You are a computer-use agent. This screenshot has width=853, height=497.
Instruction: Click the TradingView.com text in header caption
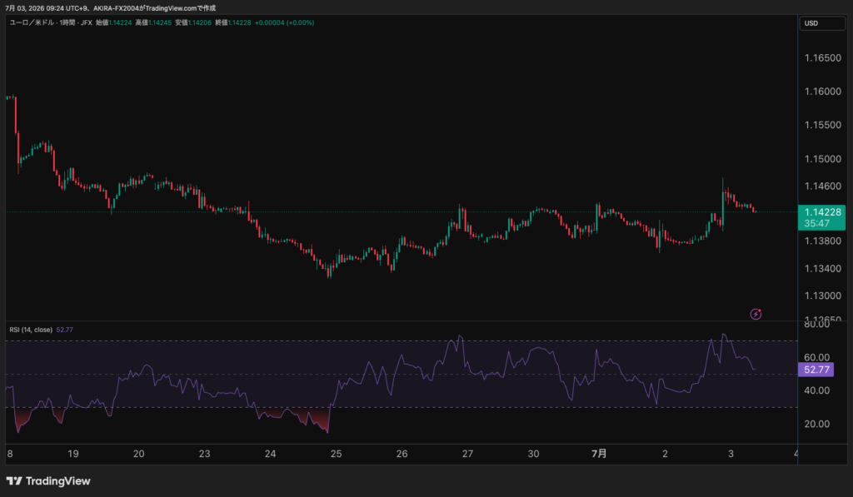[171, 8]
